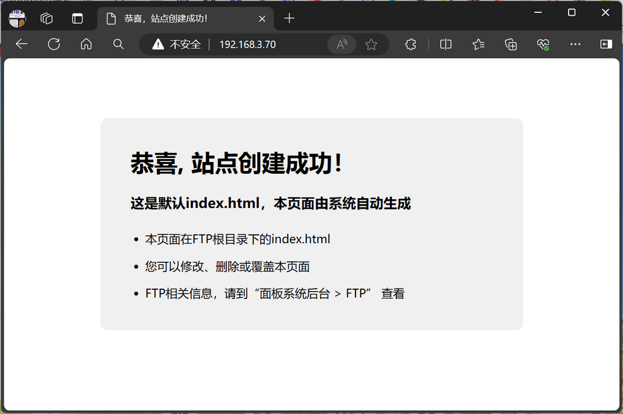Image resolution: width=623 pixels, height=414 pixels.
Task: Toggle the Edge sidebar
Action: (605, 44)
